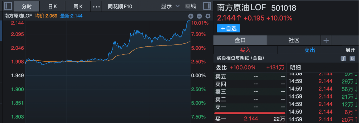The image size is (359, 123).
Task: Click the 21万 trade detail row
Action: [323, 96]
